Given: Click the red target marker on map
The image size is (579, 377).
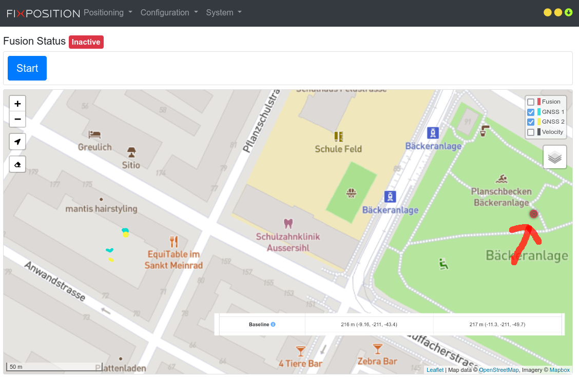Looking at the screenshot, I should tap(533, 213).
